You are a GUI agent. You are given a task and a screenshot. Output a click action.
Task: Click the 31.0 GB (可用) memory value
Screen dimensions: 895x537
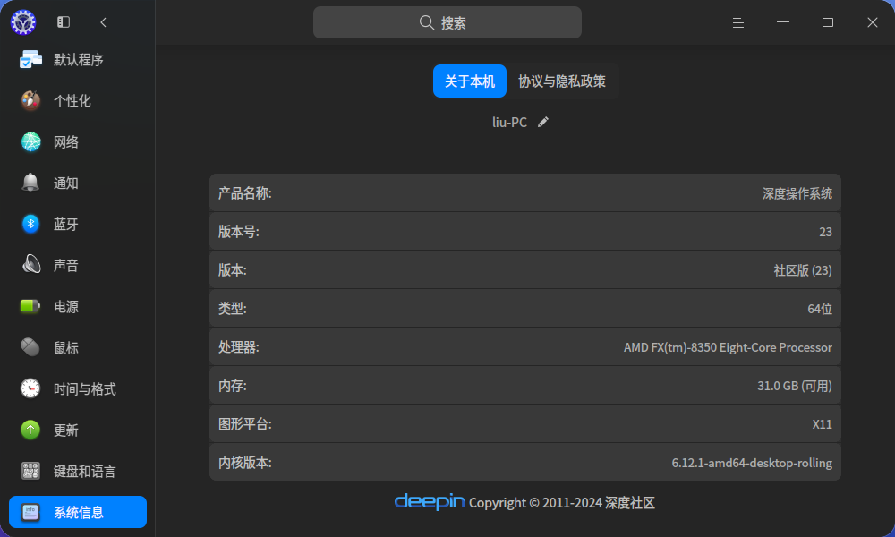pyautogui.click(x=795, y=386)
